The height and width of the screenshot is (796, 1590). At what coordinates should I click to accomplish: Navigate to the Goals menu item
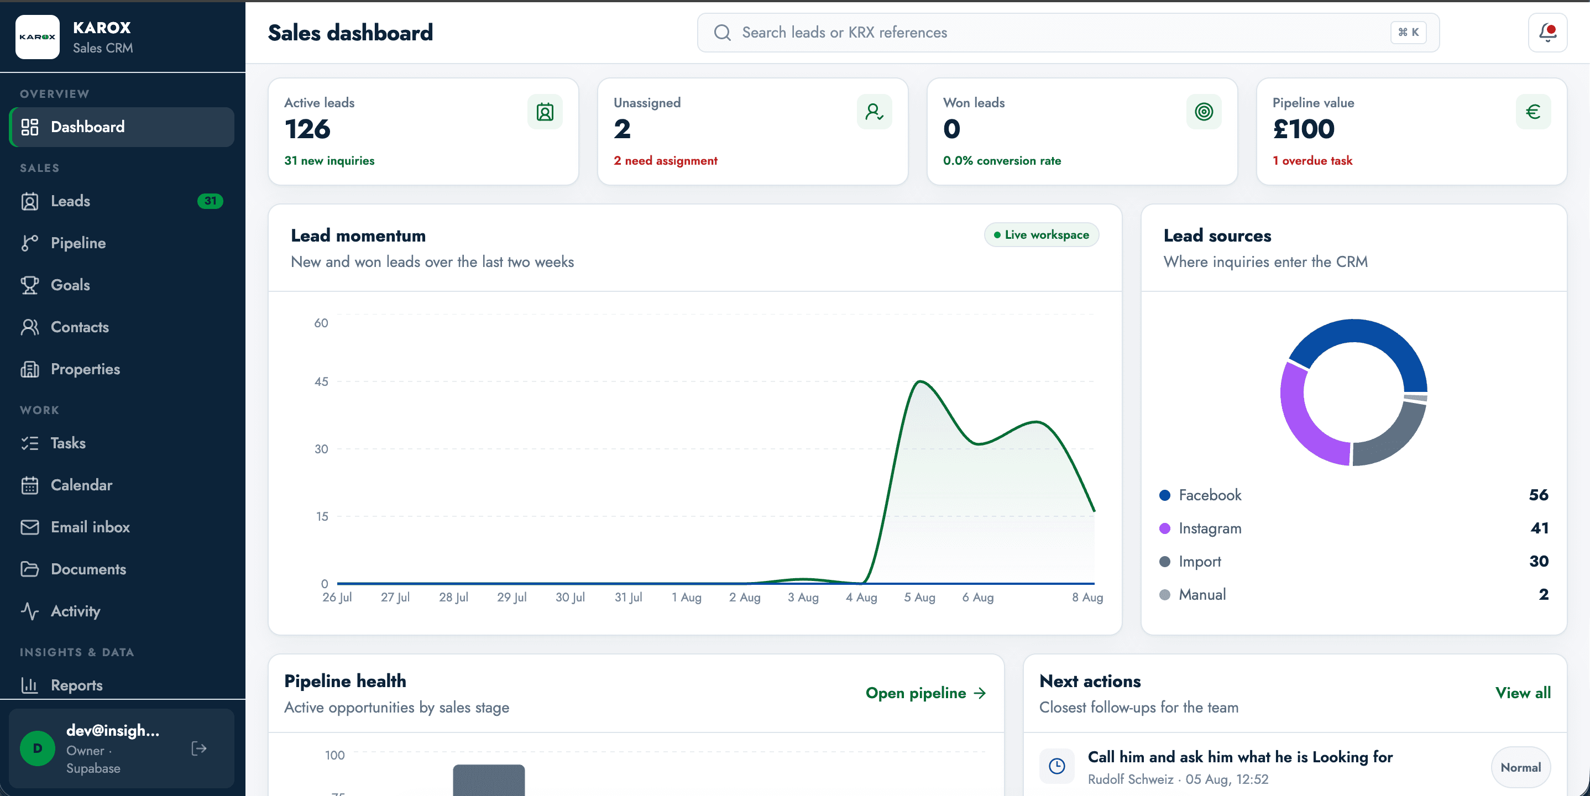click(x=122, y=285)
